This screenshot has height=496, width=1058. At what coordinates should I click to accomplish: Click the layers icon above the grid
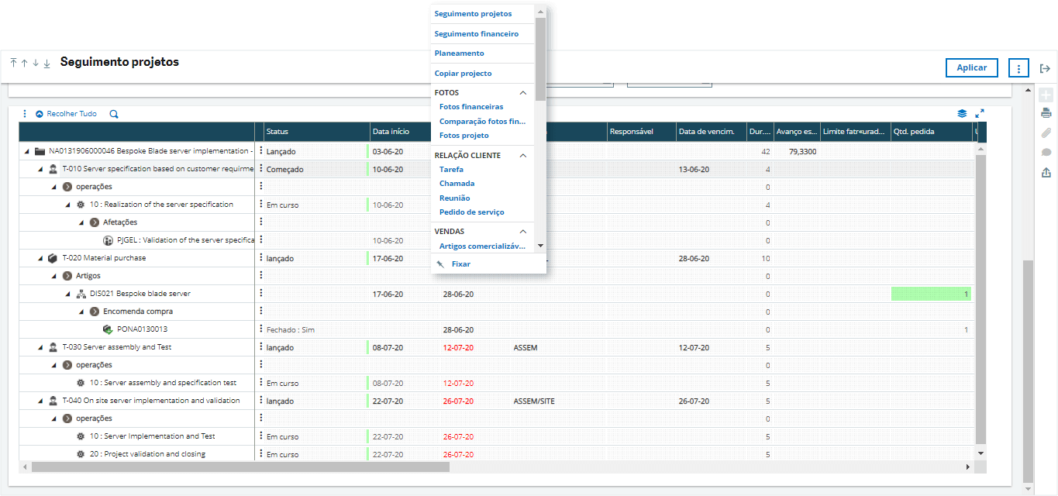point(962,113)
